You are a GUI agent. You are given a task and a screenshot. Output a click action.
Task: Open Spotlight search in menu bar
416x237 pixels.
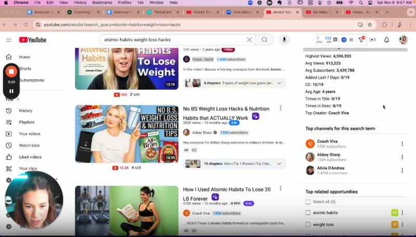click(361, 3)
